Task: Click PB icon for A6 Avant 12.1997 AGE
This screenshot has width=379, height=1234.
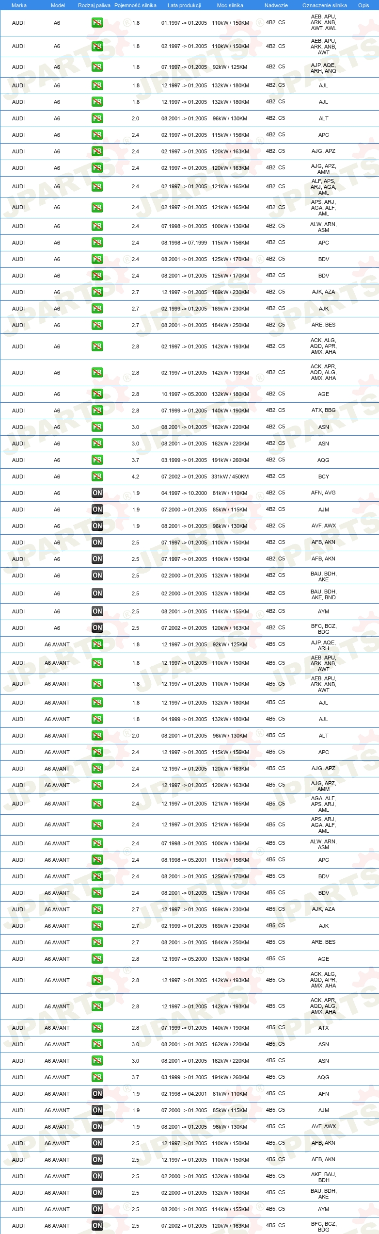Action: [97, 959]
